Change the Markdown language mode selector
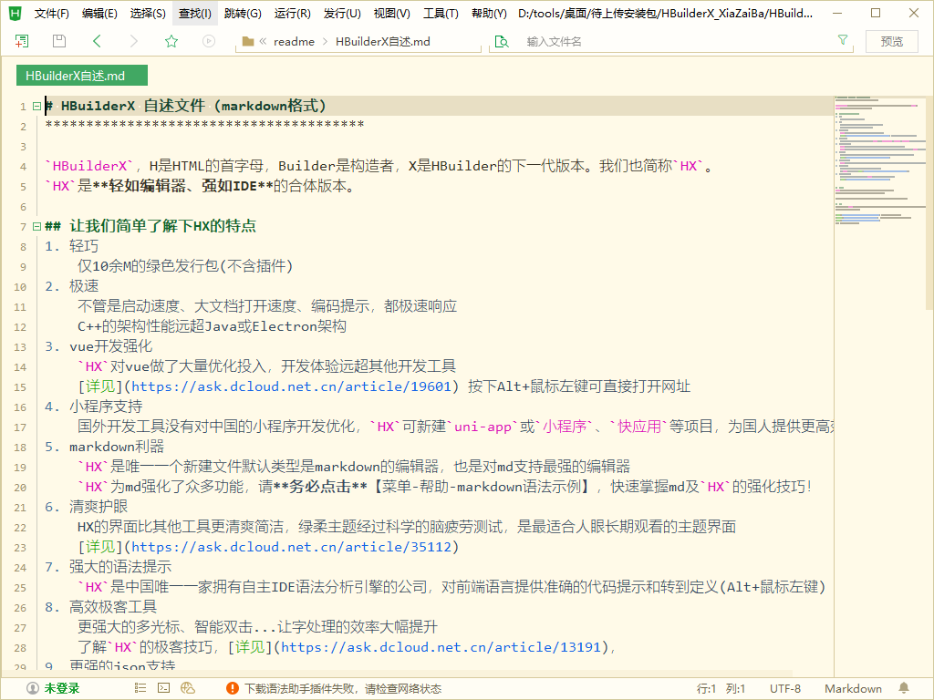Viewport: 934px width, 700px height. [x=853, y=689]
